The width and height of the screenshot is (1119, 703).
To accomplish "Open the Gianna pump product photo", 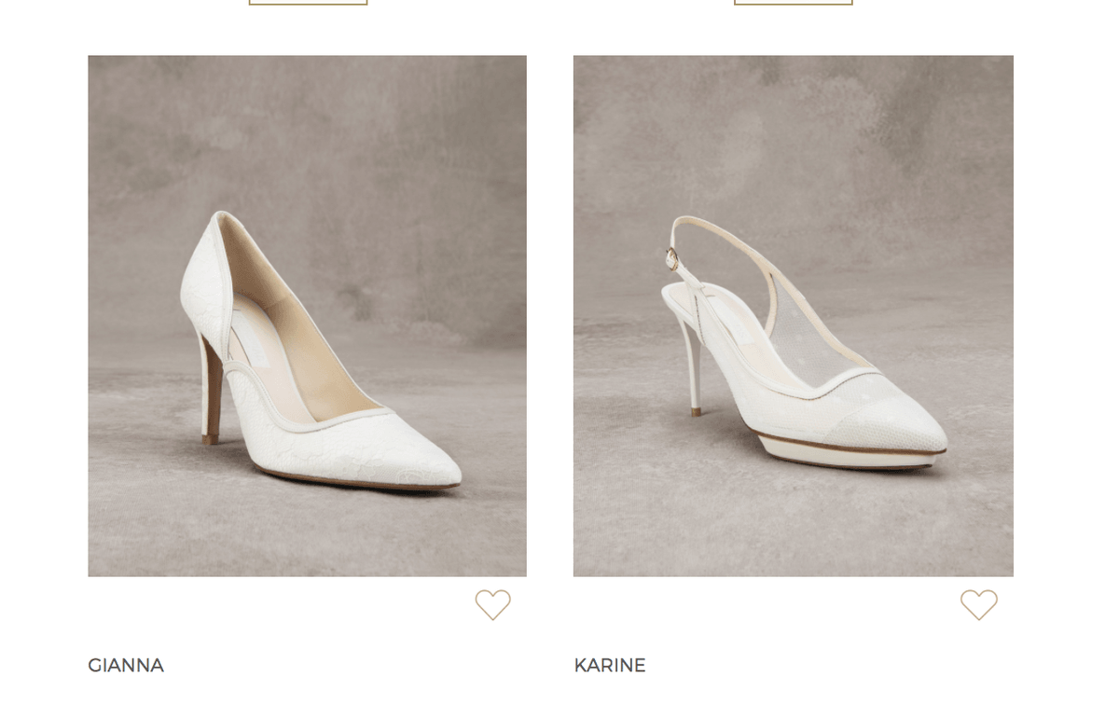I will (308, 316).
